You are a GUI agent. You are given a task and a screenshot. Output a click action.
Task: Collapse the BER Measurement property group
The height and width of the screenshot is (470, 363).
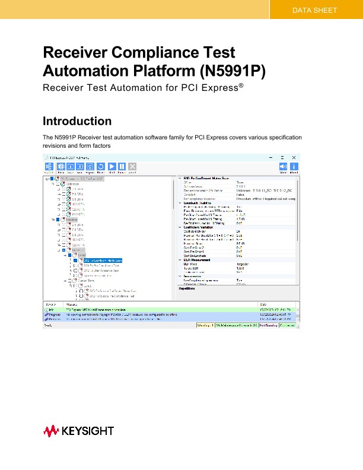click(180, 260)
